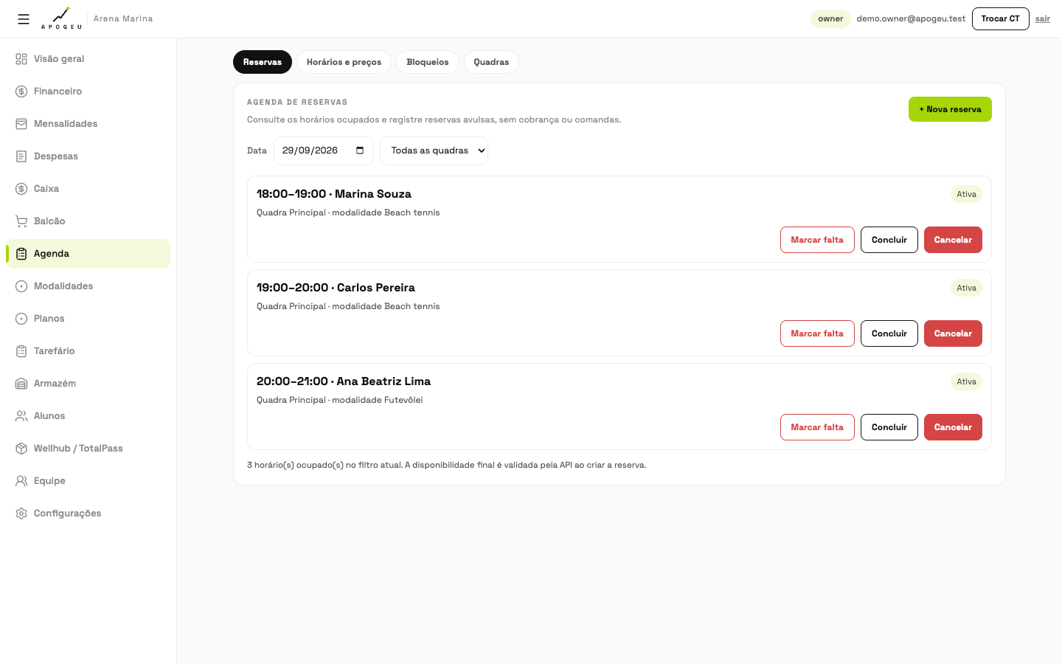Open Visão geral dashboard icon
The image size is (1062, 664).
[21, 59]
